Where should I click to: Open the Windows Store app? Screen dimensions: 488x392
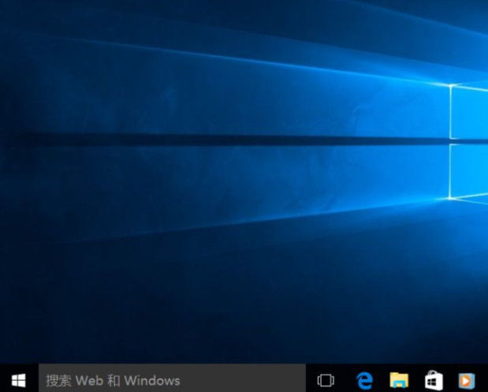[x=434, y=380]
